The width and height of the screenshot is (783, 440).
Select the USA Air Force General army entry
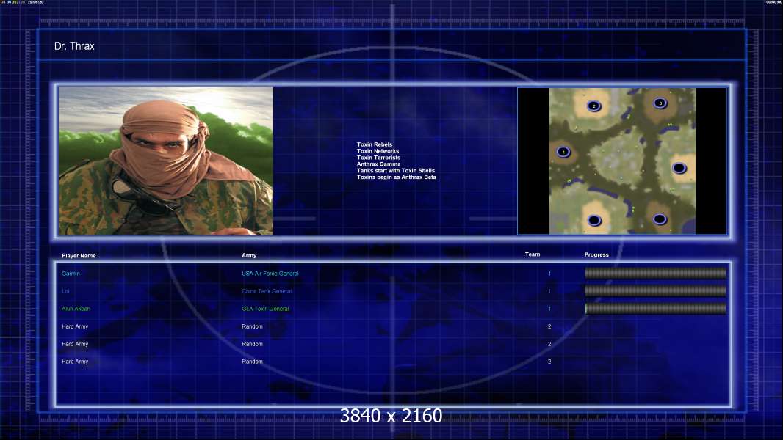[270, 274]
